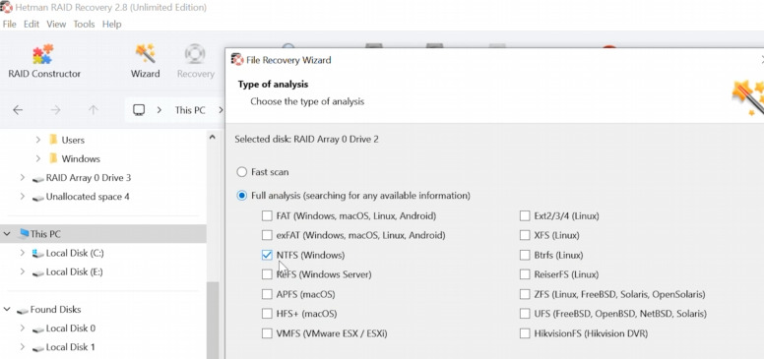Screen dimensions: 764x359
Task: Collapse the Found Disks node
Action: tap(7, 310)
